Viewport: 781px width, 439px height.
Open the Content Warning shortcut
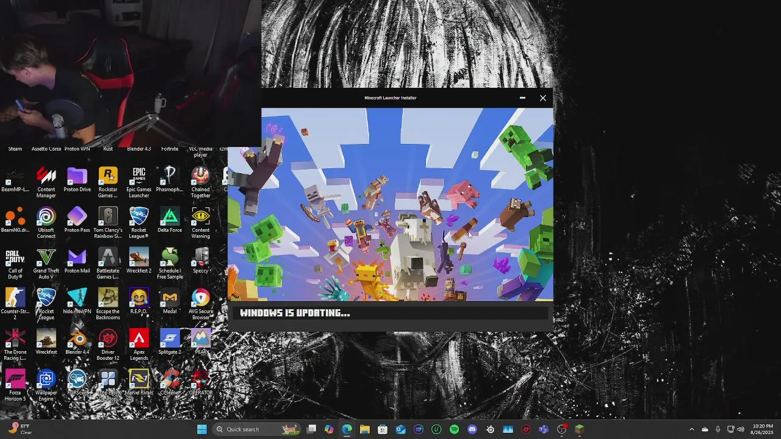(201, 223)
